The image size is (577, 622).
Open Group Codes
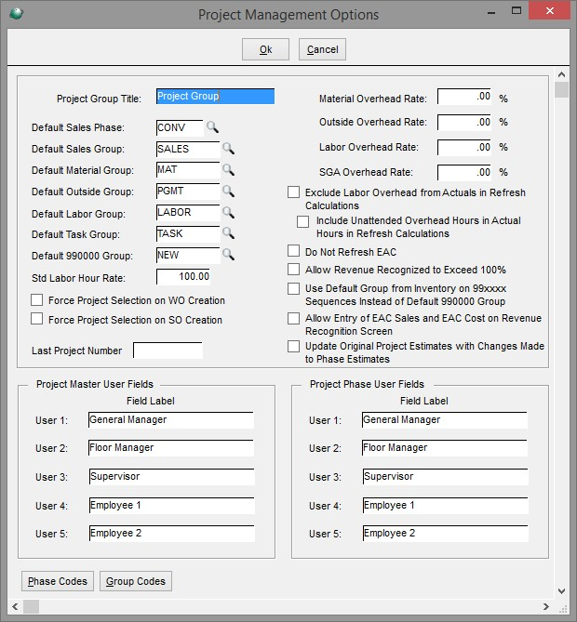coord(136,581)
